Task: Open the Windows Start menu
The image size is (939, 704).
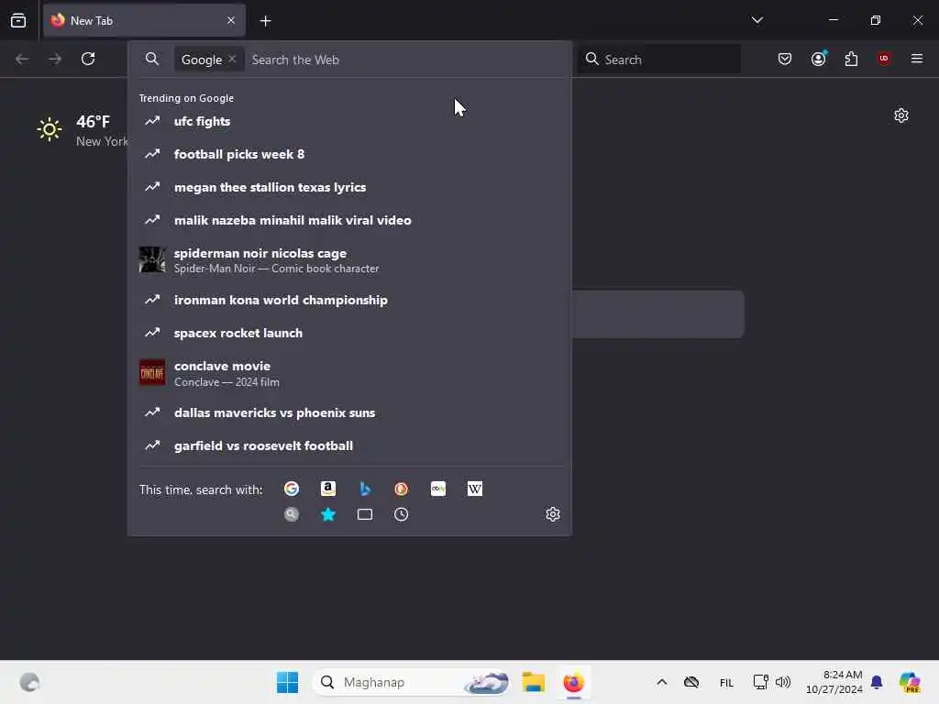Action: [x=287, y=682]
